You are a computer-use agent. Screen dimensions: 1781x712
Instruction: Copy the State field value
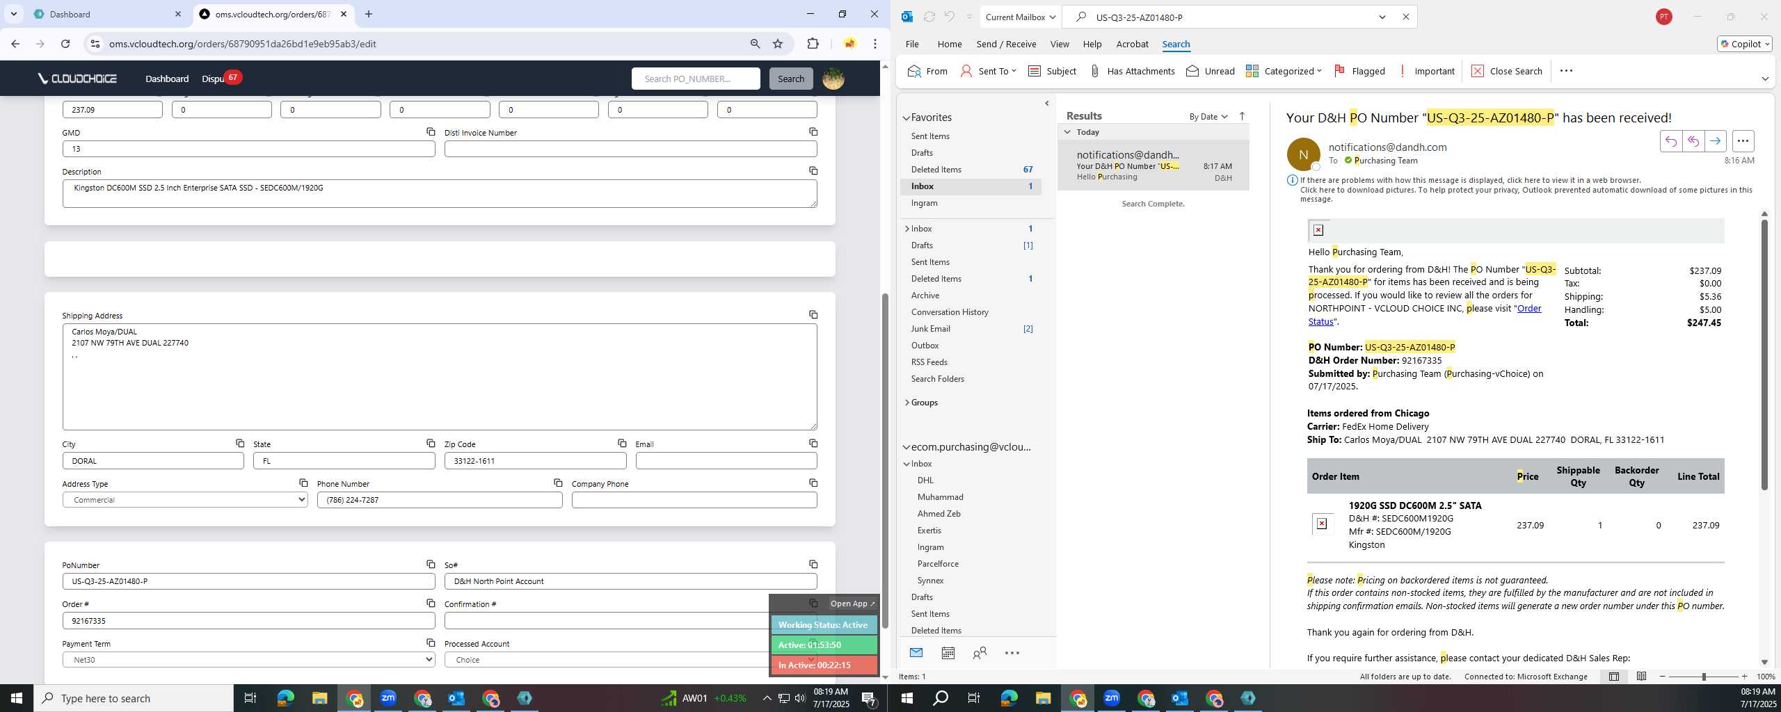431,444
